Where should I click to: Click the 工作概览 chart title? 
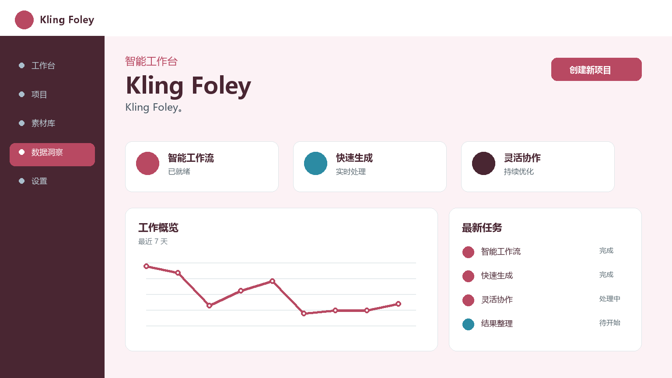[x=158, y=228]
